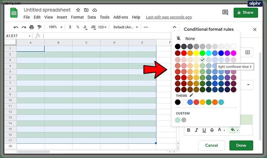Pick the custom light green swatch
Viewport: 267px width, 158px height.
178,120
